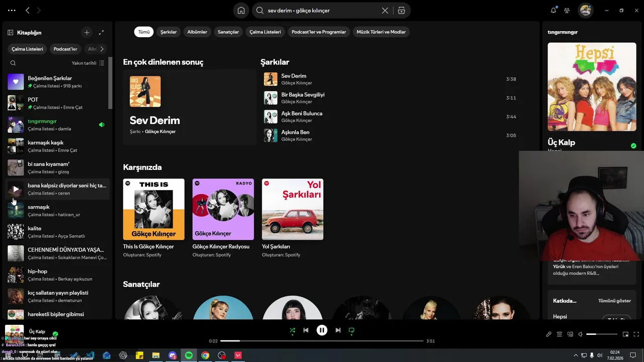Open the tıngırmıngır playlist

pos(57,125)
